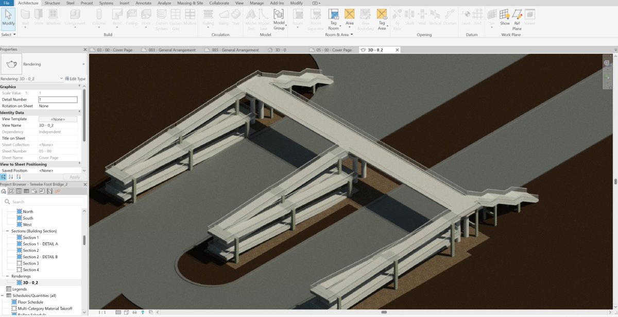Viewport: 618px width, 317px height.
Task: Switch to the Structure ribbon tab
Action: click(x=52, y=3)
